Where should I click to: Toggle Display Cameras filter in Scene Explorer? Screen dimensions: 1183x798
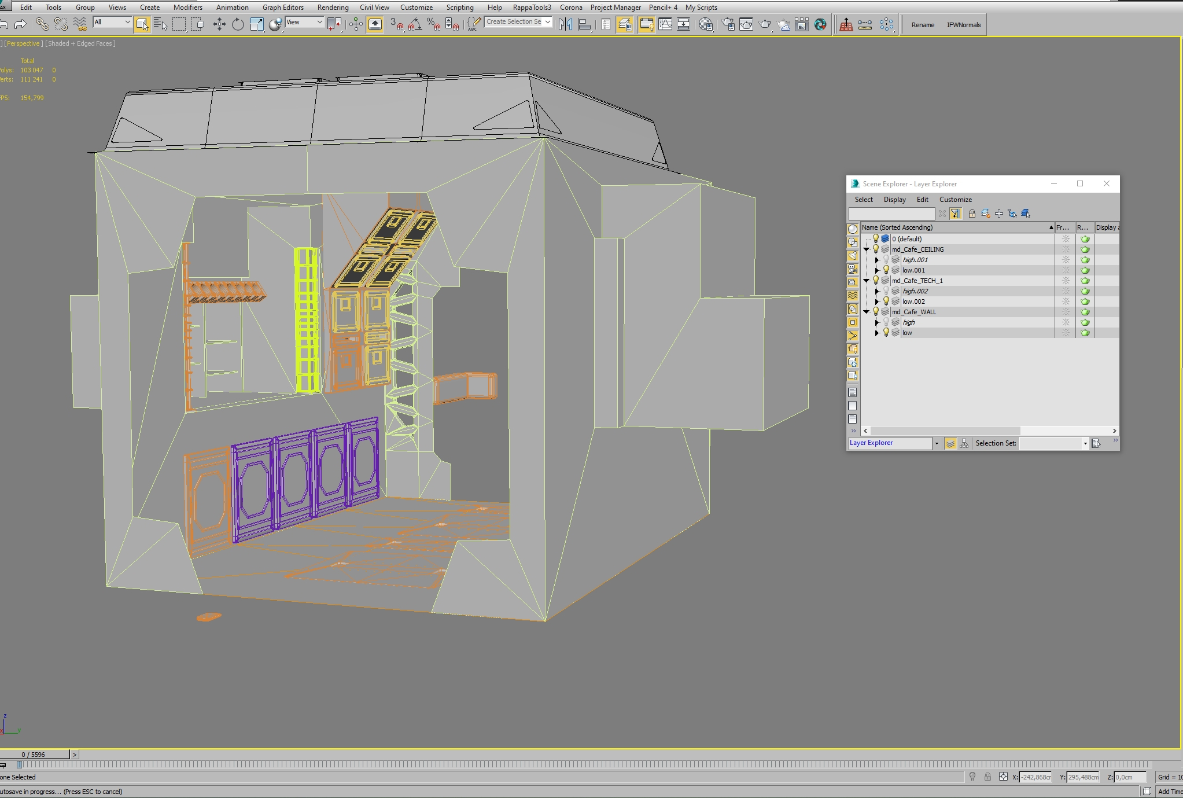coord(853,269)
